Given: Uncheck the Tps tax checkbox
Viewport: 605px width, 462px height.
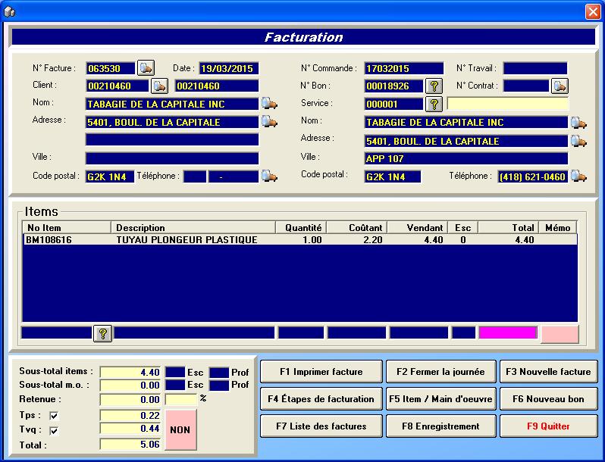Looking at the screenshot, I should (54, 416).
